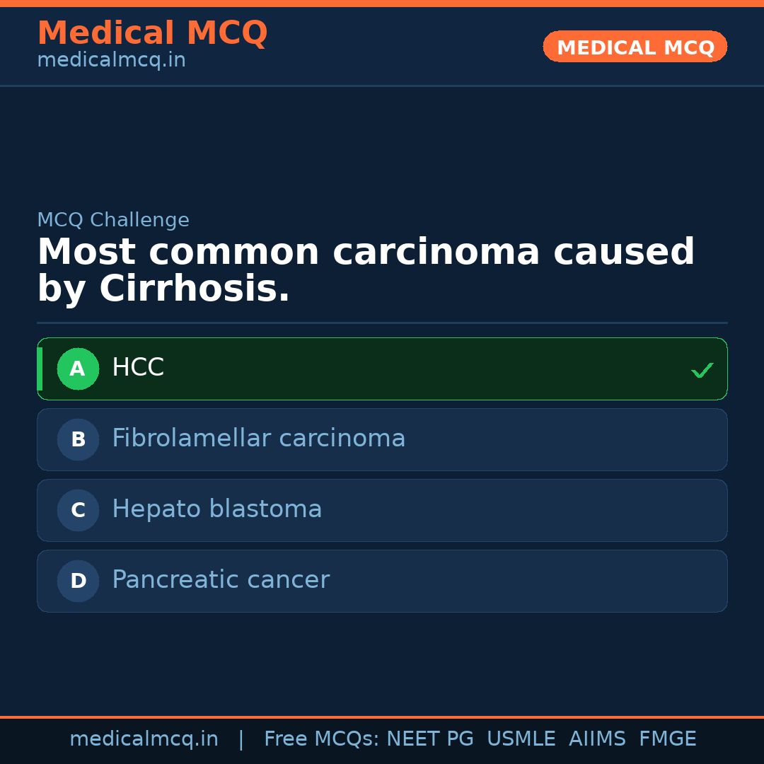Click FMGE in the footer
The height and width of the screenshot is (764, 764).
coord(667,739)
